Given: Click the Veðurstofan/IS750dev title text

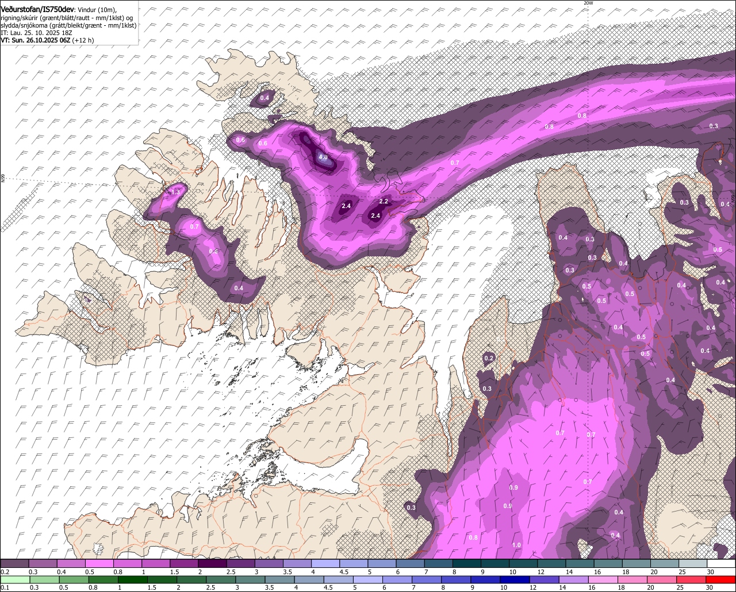Looking at the screenshot, I should coord(37,9).
